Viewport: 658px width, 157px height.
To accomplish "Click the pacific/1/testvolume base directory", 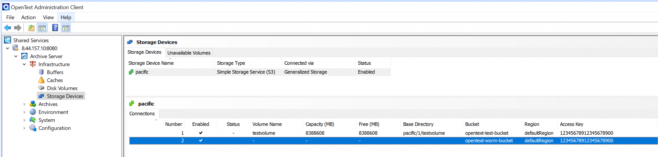I will (424, 133).
